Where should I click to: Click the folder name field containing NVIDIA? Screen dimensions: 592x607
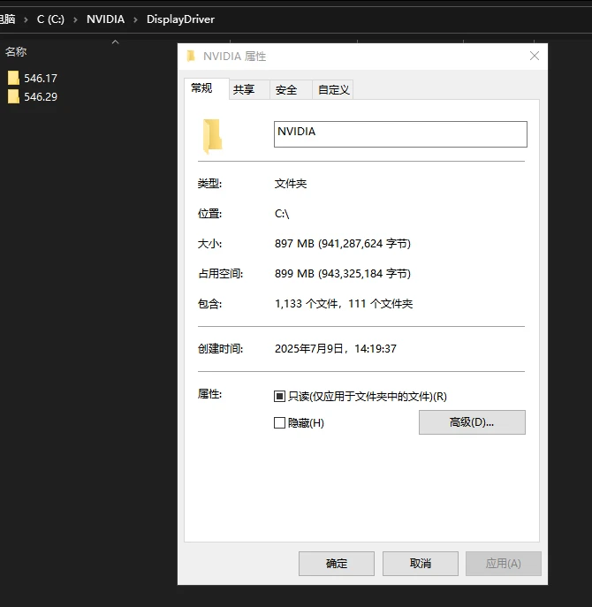pos(400,134)
